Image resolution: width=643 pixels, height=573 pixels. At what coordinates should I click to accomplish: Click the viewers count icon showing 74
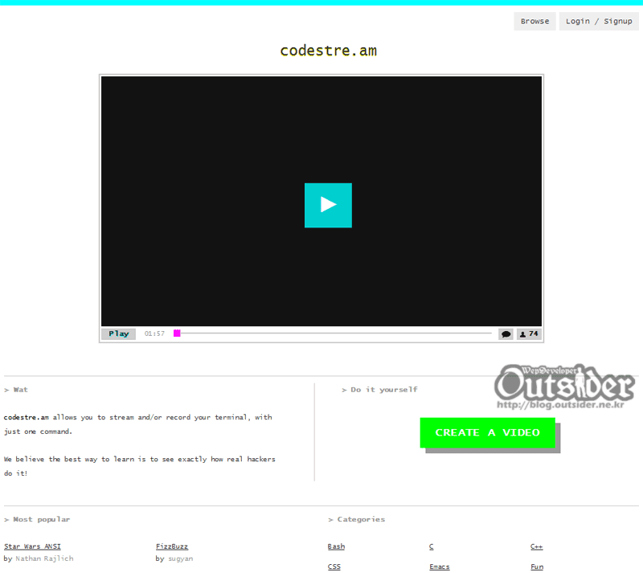point(529,334)
